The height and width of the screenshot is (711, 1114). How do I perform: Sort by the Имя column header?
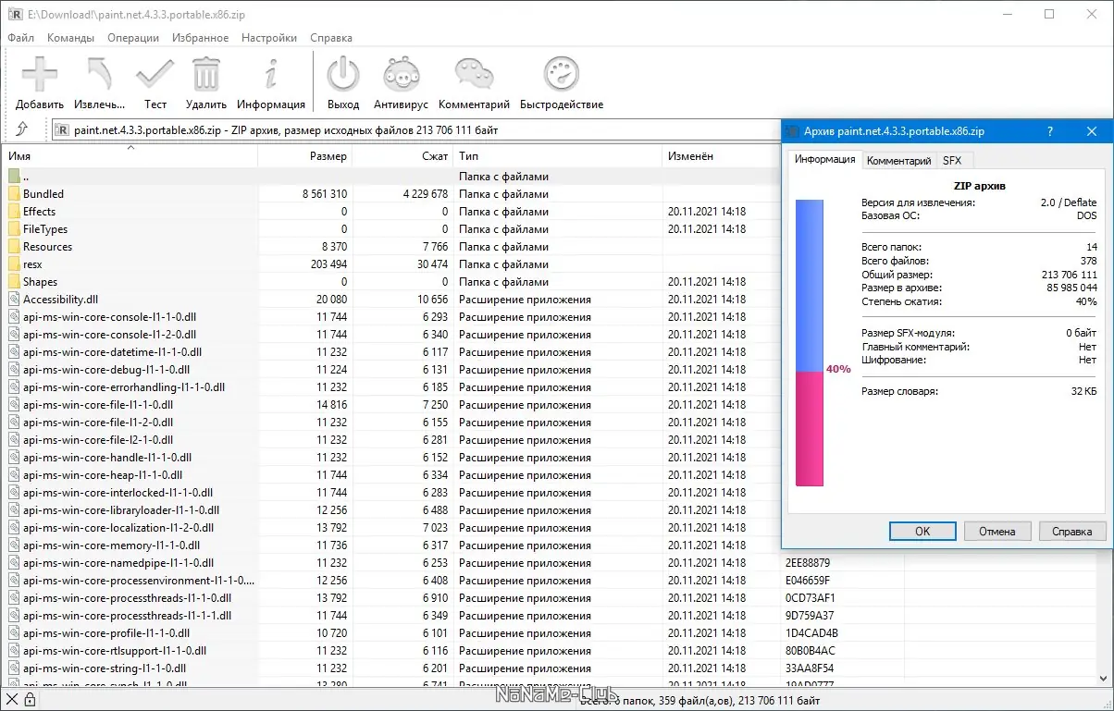click(x=130, y=156)
